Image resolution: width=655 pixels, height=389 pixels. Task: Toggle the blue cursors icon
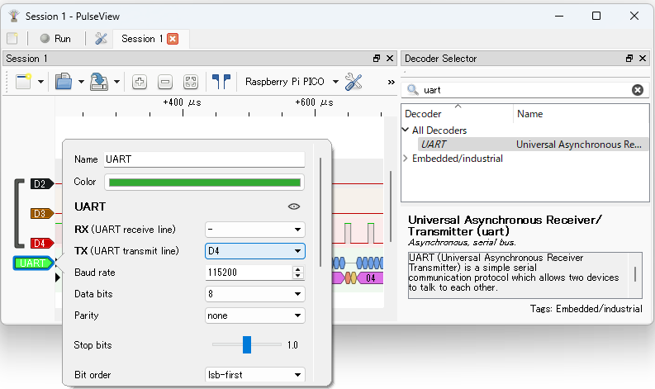tap(221, 82)
